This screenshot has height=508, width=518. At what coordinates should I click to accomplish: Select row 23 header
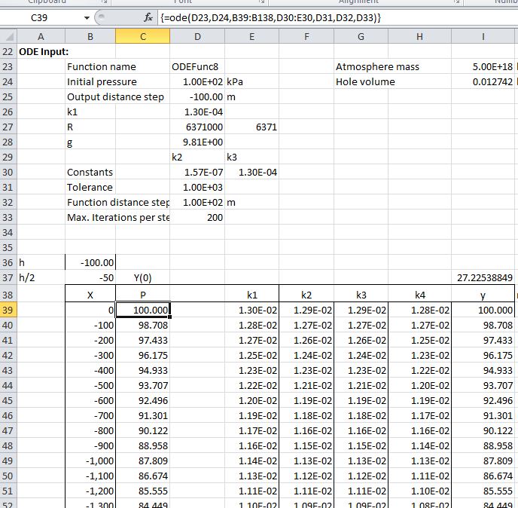pos(8,66)
